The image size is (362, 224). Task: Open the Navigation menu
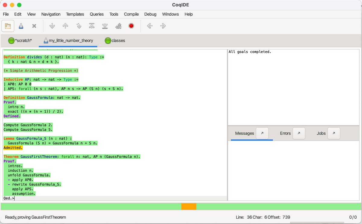[x=51, y=14]
